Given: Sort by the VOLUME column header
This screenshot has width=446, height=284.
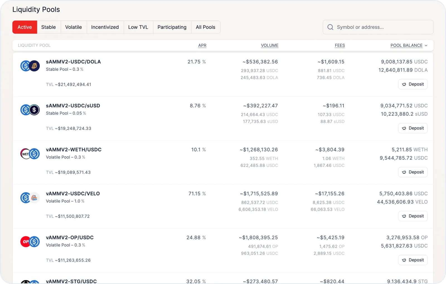Looking at the screenshot, I should click(x=270, y=45).
